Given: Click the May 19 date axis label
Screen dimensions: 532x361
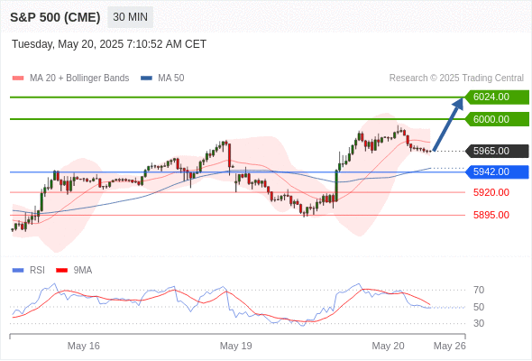Looking at the screenshot, I should [236, 346].
